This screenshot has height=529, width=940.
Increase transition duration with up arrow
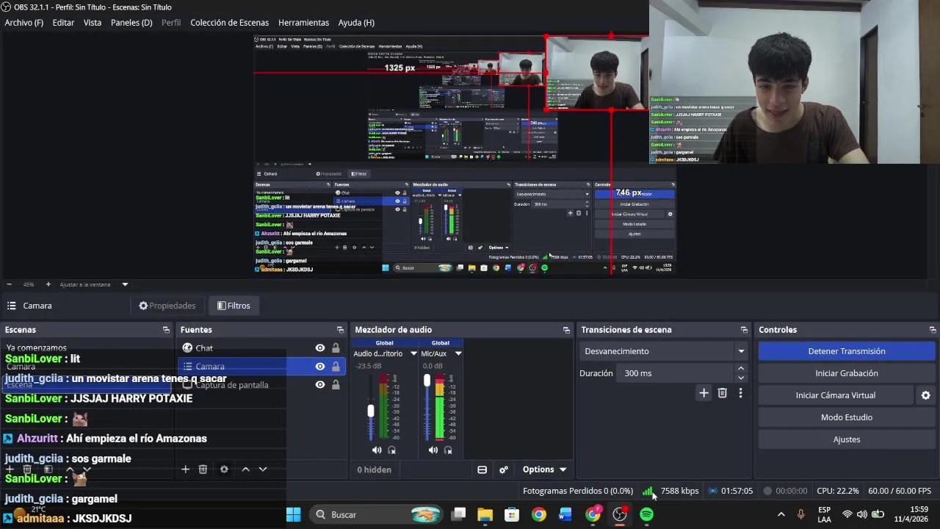pos(740,369)
